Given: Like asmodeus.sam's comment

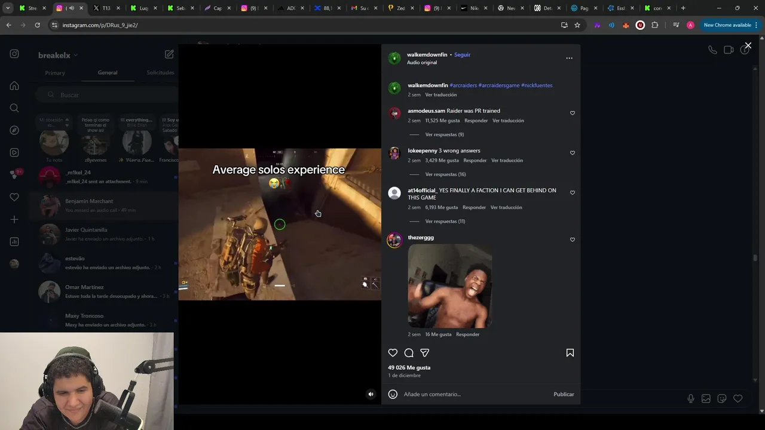Looking at the screenshot, I should coord(573,113).
